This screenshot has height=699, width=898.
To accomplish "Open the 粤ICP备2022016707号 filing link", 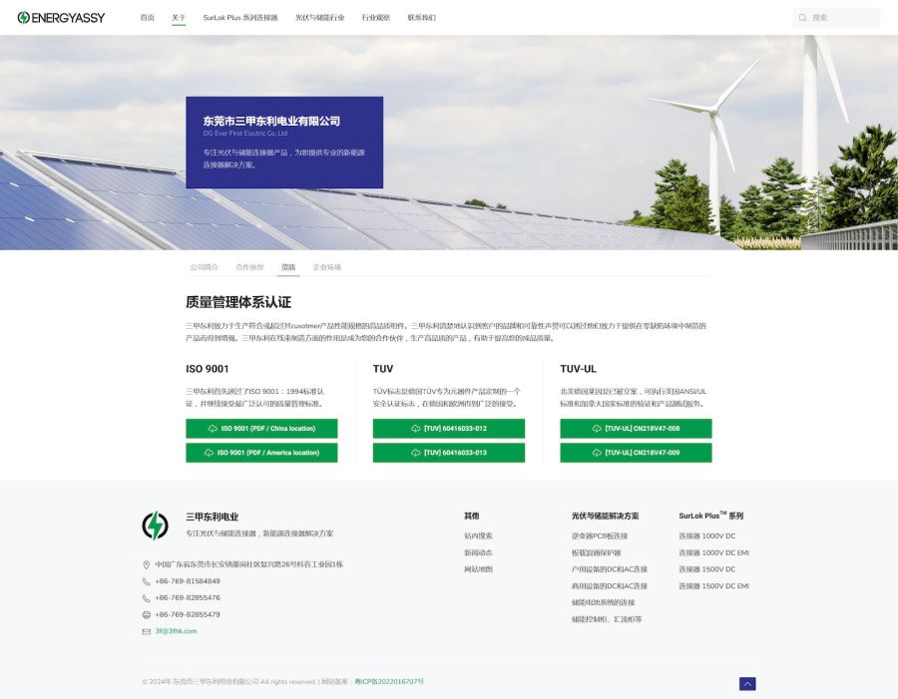I will (x=389, y=682).
